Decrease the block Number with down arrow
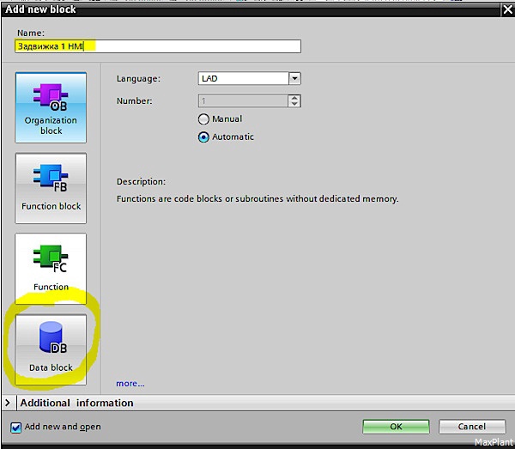Image resolution: width=515 pixels, height=449 pixels. [294, 104]
